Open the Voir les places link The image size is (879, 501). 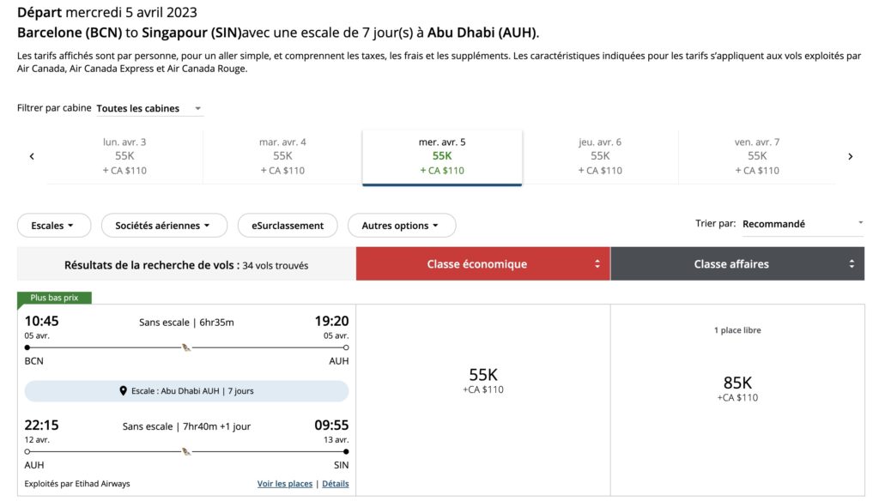click(x=285, y=483)
